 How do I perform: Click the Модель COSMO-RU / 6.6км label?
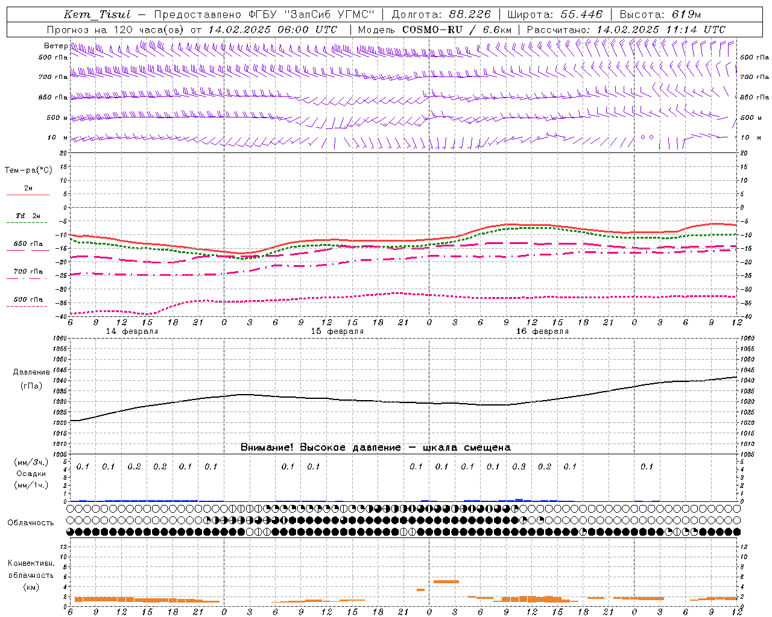point(434,30)
